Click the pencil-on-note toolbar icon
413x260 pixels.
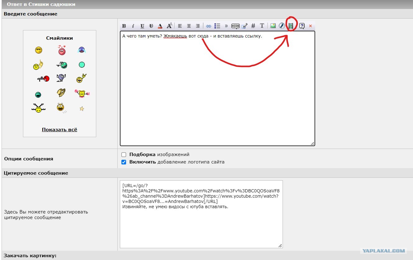[x=245, y=26]
